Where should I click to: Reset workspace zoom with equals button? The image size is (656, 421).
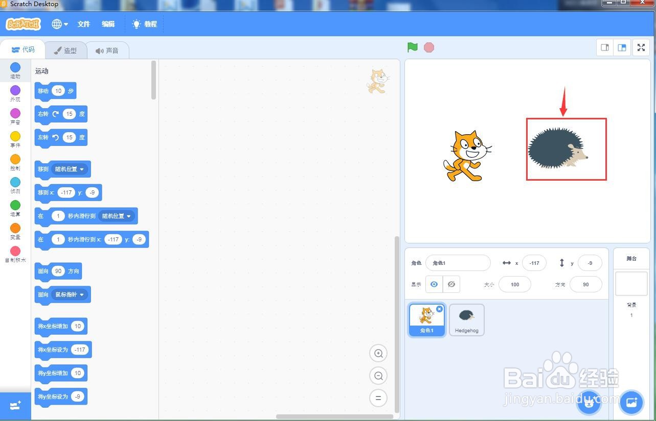[x=378, y=398]
